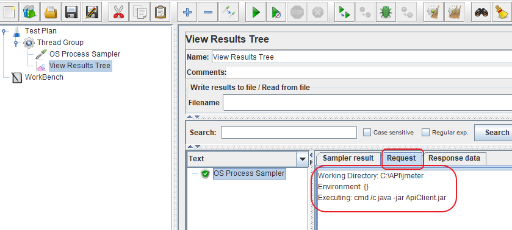This screenshot has width=512, height=230.
Task: Select the Test Plan node
Action: click(x=40, y=31)
